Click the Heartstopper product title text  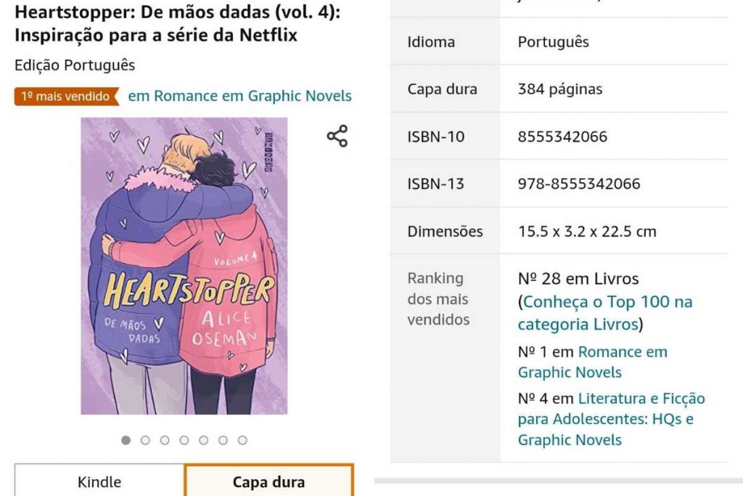pos(177,23)
